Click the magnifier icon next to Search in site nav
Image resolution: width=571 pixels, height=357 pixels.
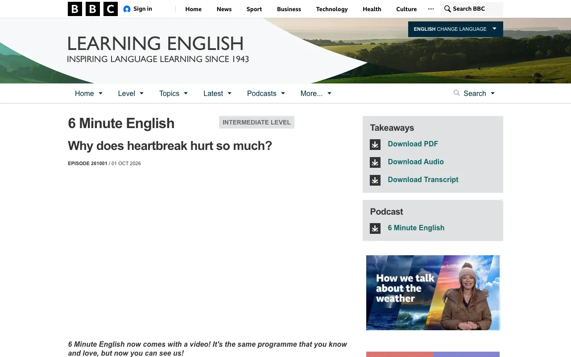coord(456,93)
